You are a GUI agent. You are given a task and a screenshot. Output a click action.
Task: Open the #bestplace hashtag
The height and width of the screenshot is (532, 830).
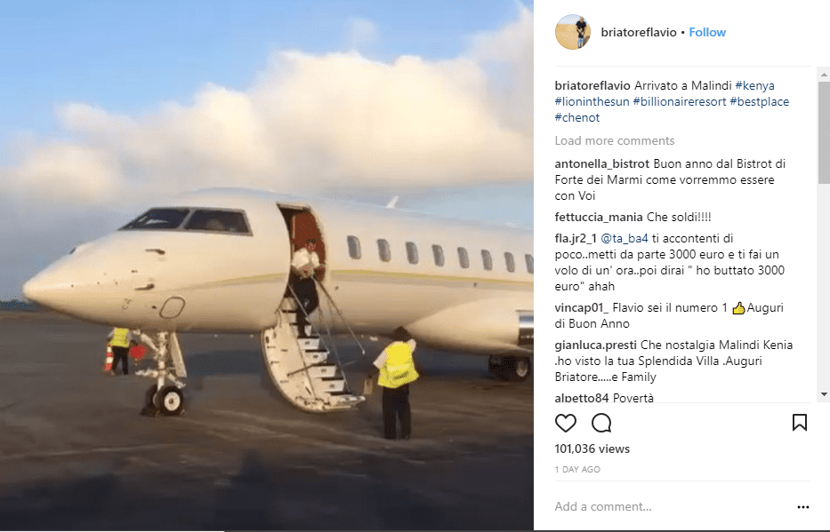[x=759, y=101]
